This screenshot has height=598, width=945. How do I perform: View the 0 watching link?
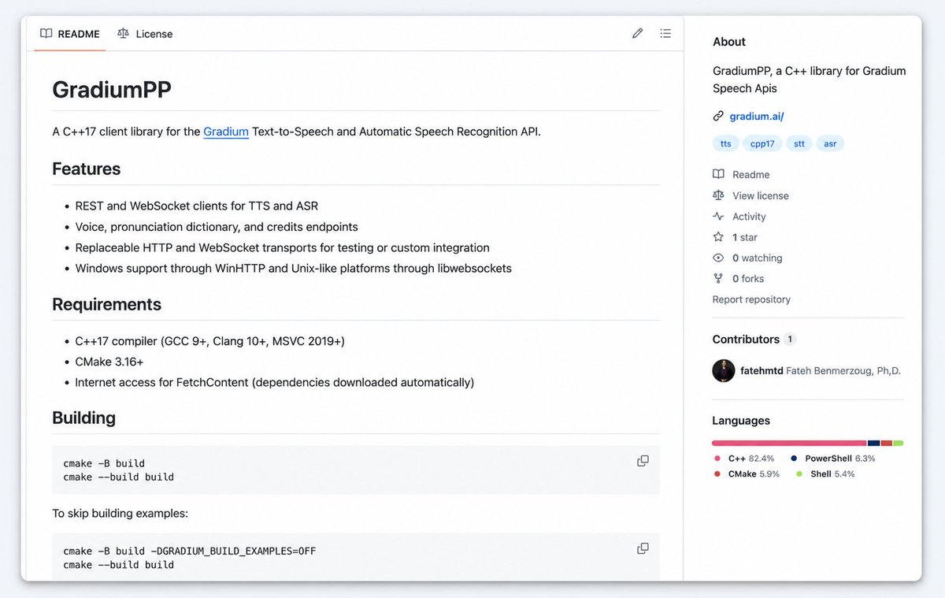point(758,258)
